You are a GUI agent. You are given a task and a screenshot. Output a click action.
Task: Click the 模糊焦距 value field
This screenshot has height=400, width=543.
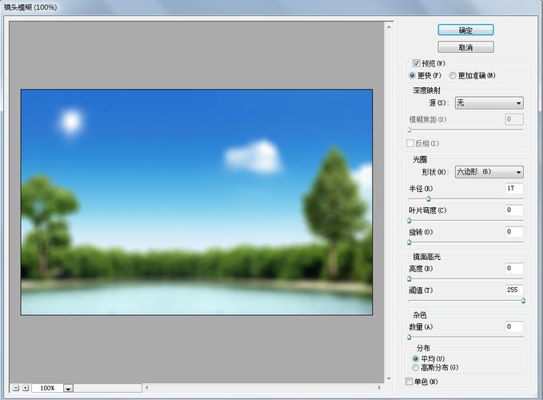point(514,119)
